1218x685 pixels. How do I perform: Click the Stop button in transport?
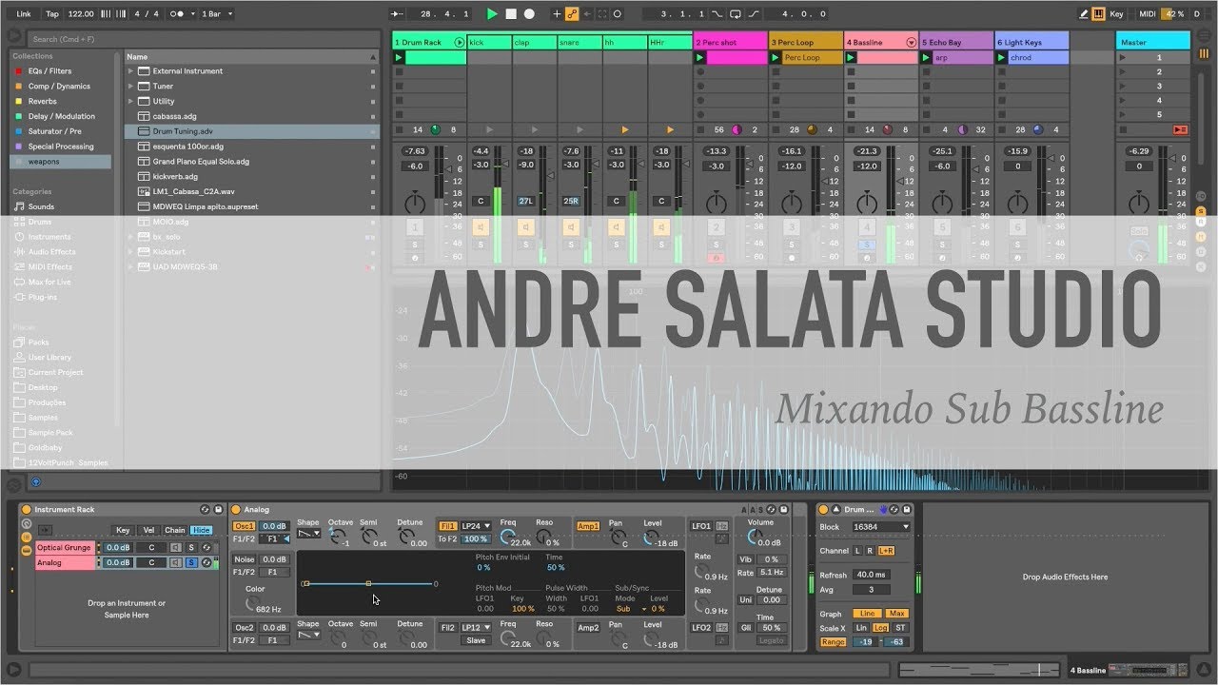coord(511,14)
